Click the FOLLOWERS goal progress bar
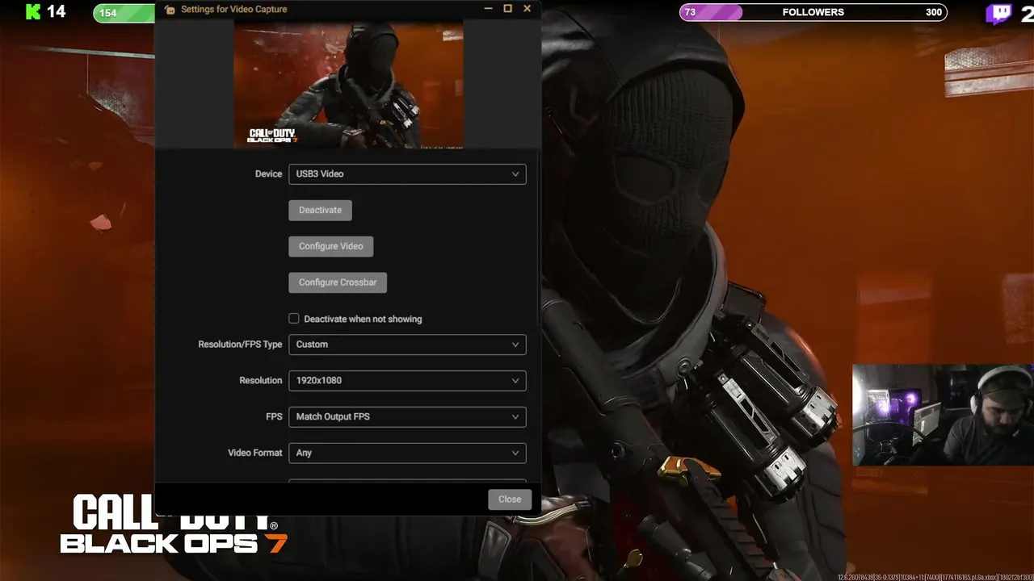 point(813,12)
